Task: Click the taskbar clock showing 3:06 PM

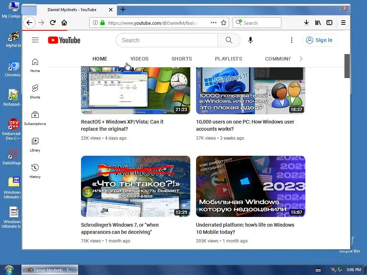Action: (x=353, y=270)
